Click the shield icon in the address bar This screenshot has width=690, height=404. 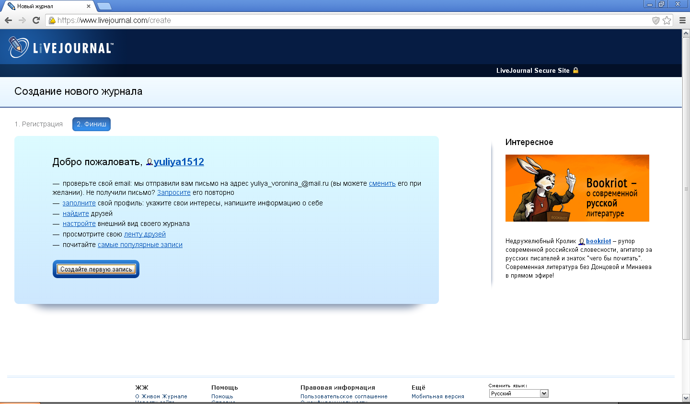pos(656,21)
